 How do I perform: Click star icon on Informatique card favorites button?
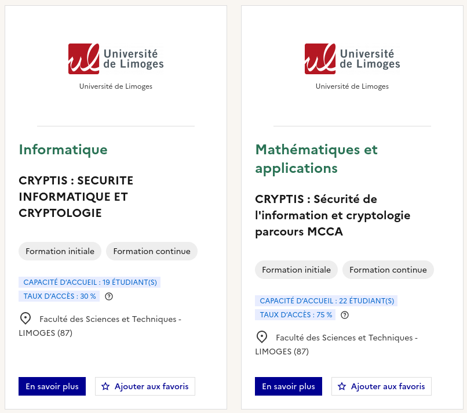click(x=105, y=386)
